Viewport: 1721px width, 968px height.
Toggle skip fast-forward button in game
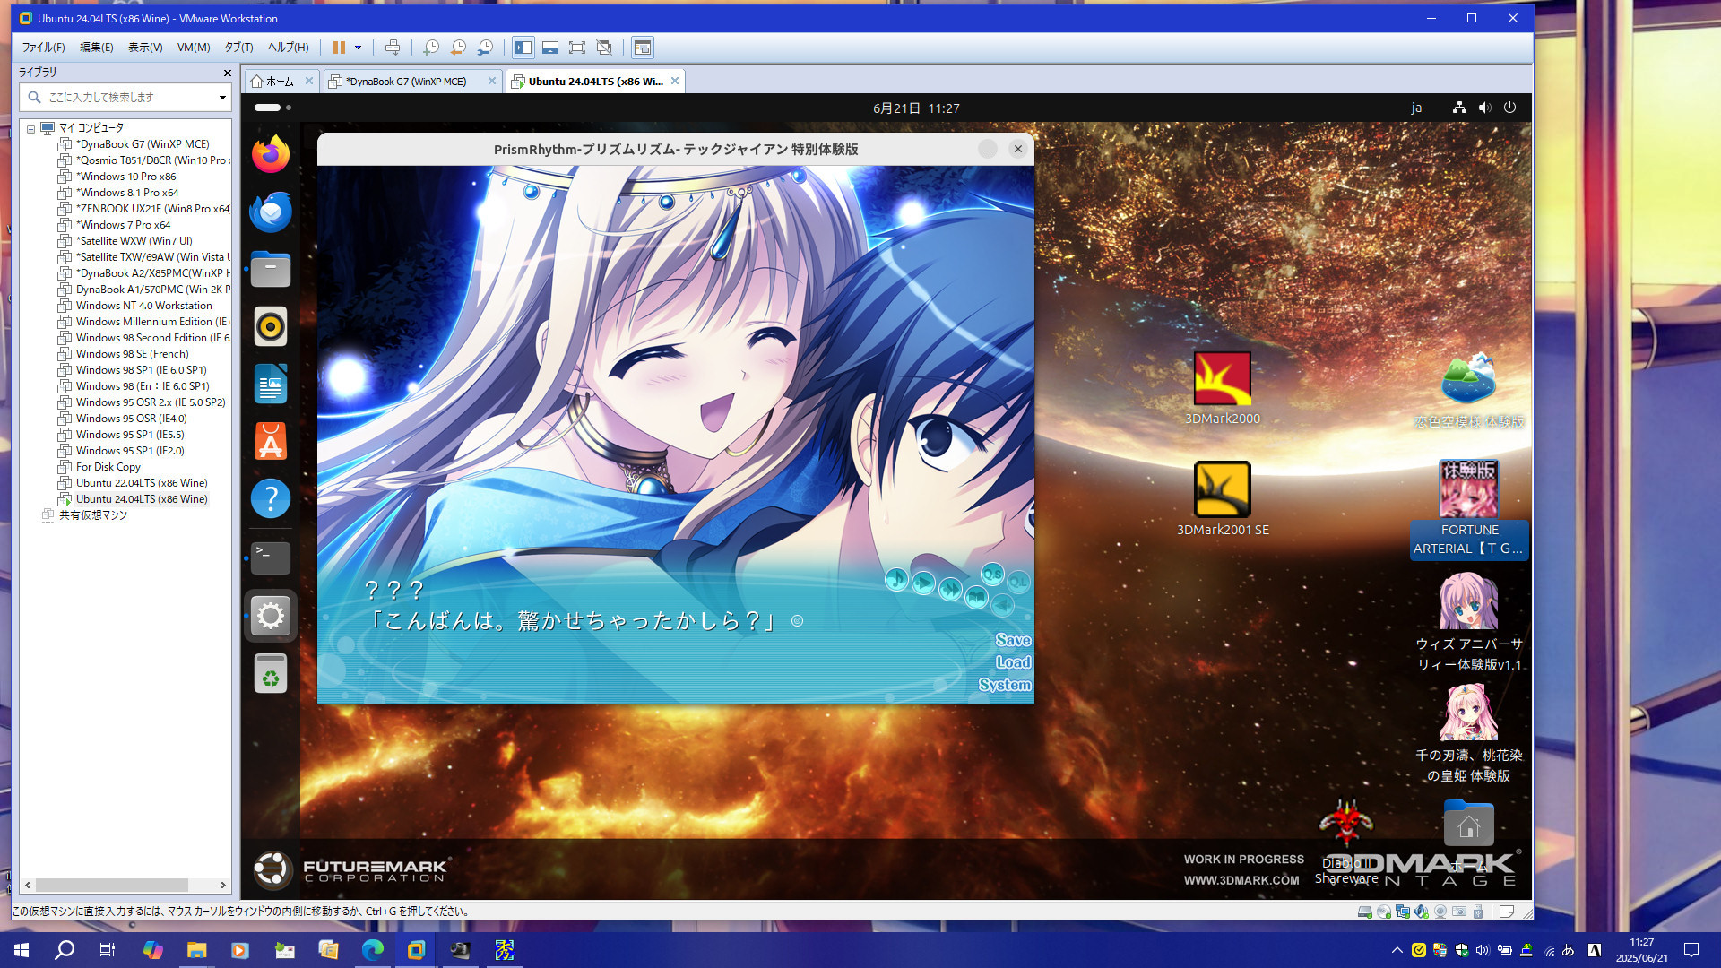[950, 589]
